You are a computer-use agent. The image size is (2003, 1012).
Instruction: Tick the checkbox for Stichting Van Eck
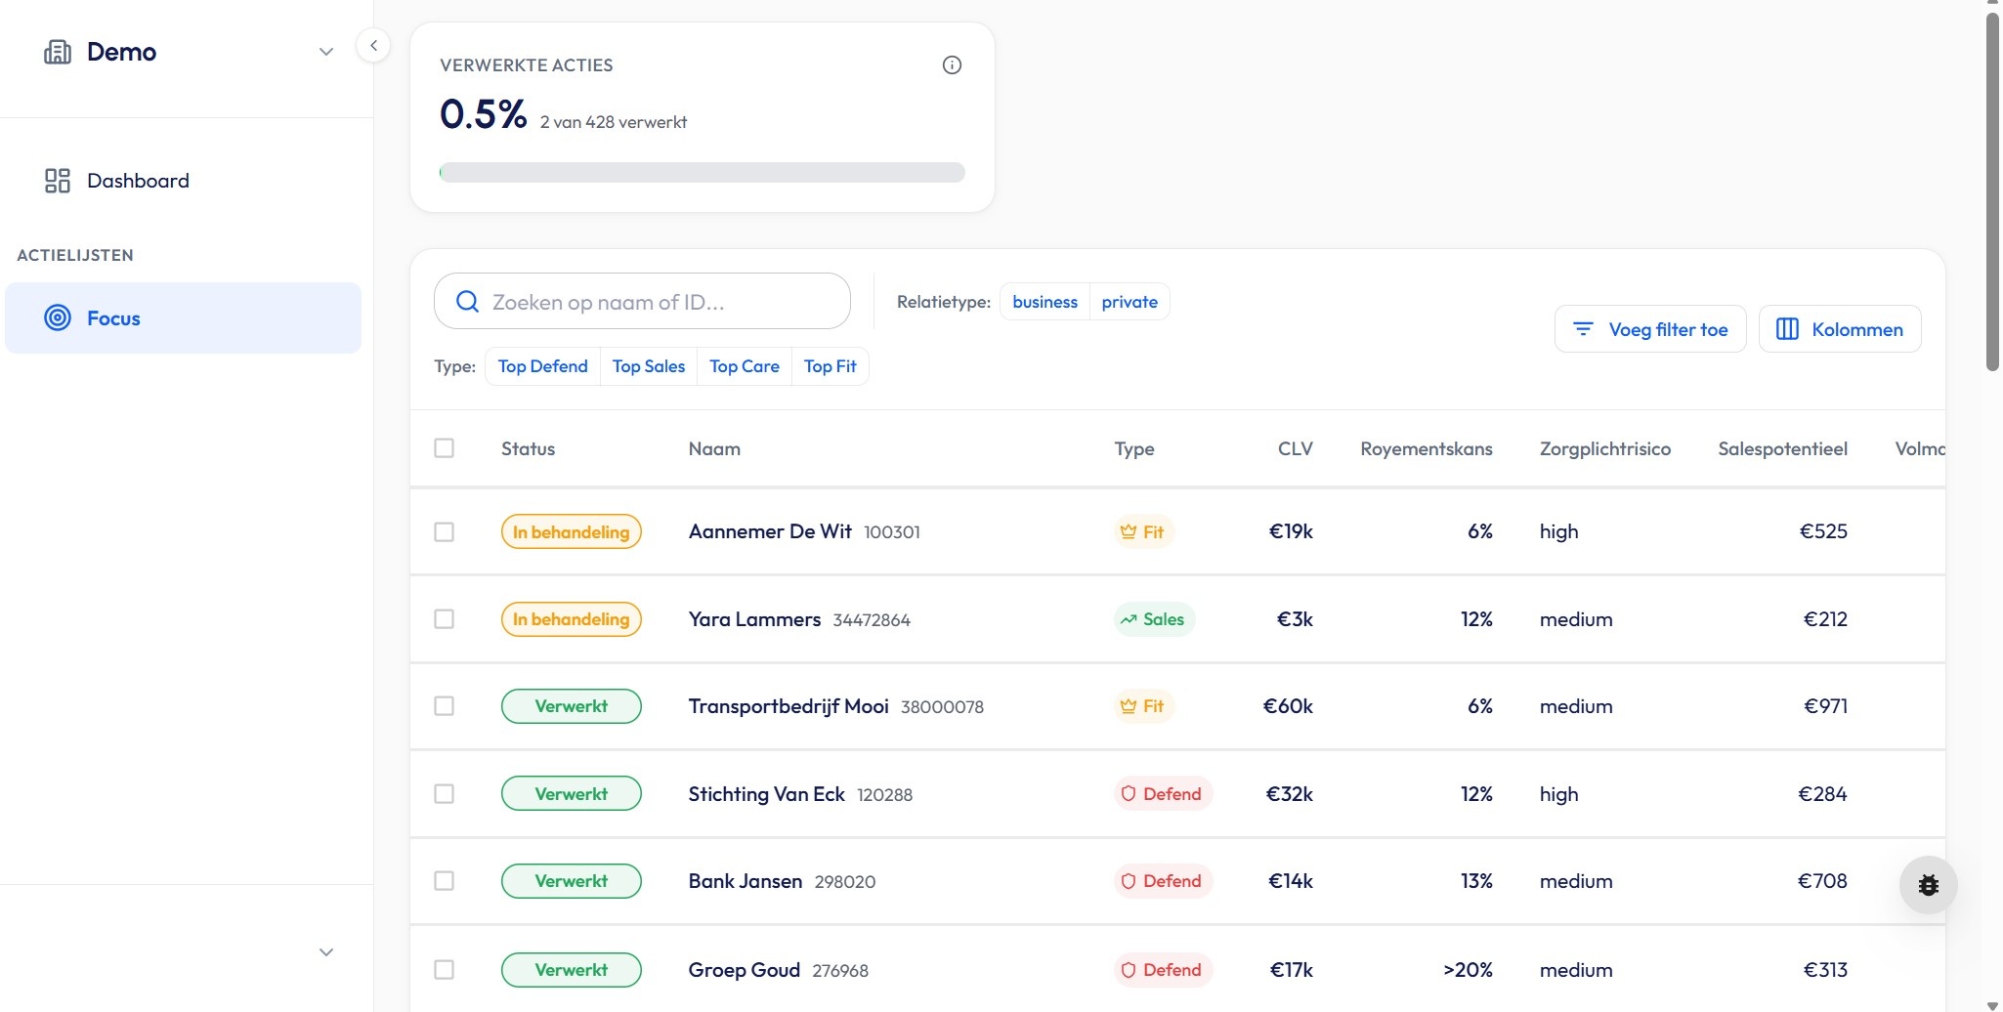pyautogui.click(x=445, y=794)
